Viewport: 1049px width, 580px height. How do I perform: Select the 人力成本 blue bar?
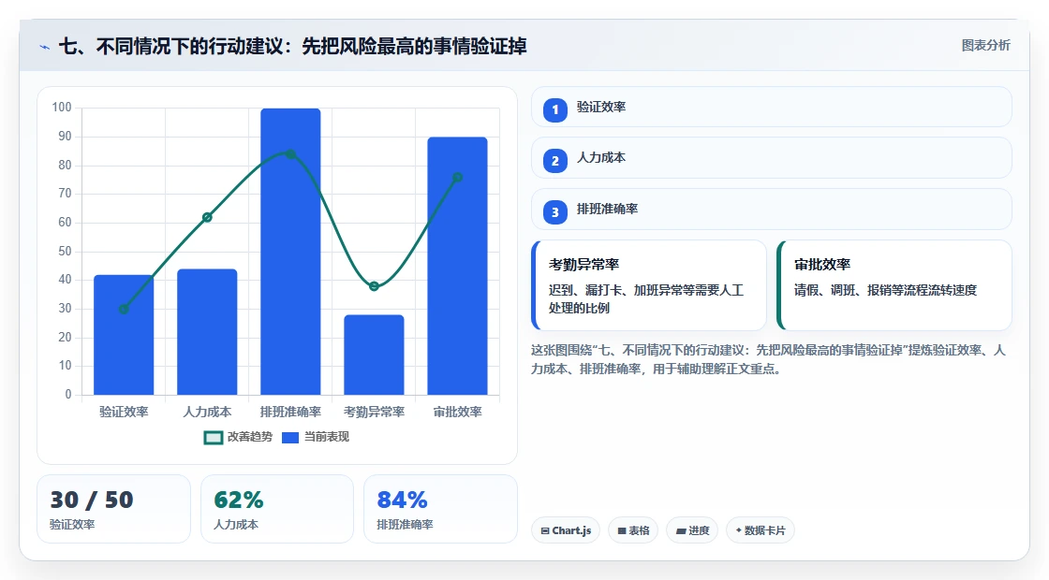click(x=207, y=332)
